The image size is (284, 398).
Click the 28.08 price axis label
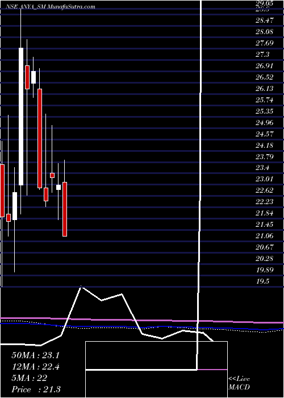pos(264,32)
